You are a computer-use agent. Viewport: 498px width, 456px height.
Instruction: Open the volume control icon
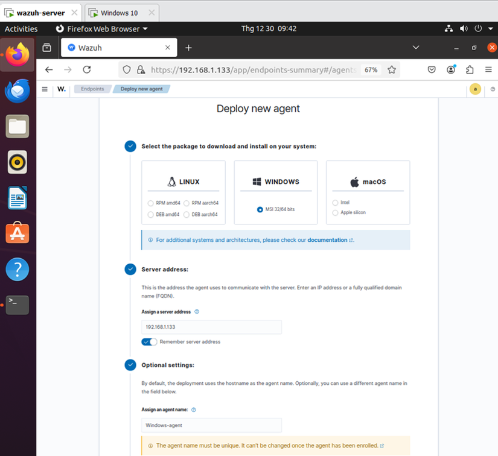click(464, 28)
